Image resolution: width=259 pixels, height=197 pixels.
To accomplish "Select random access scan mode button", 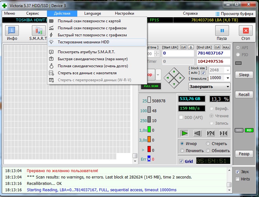I will 210,133.
